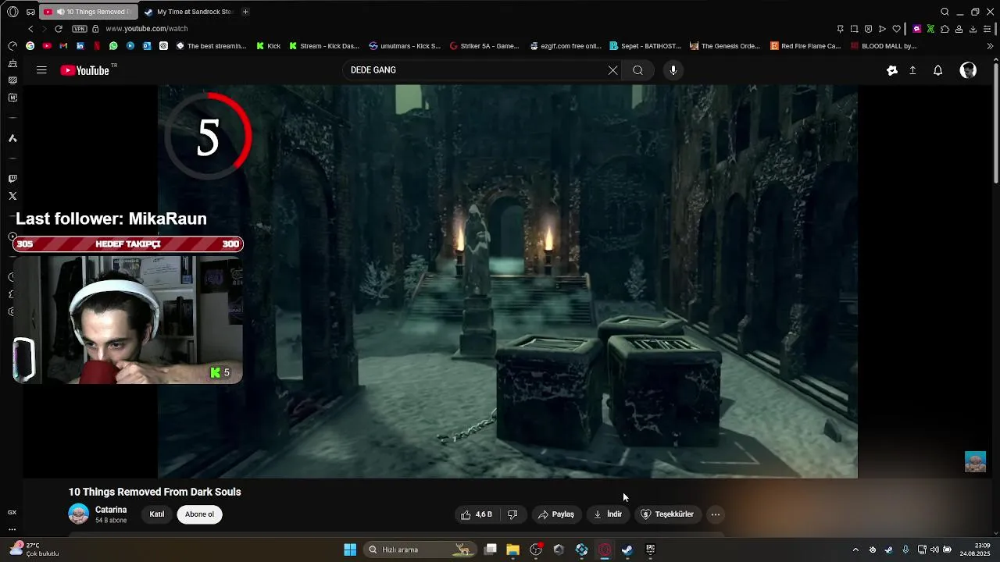Open YouTube notifications bell
The image size is (1000, 562).
(x=938, y=70)
